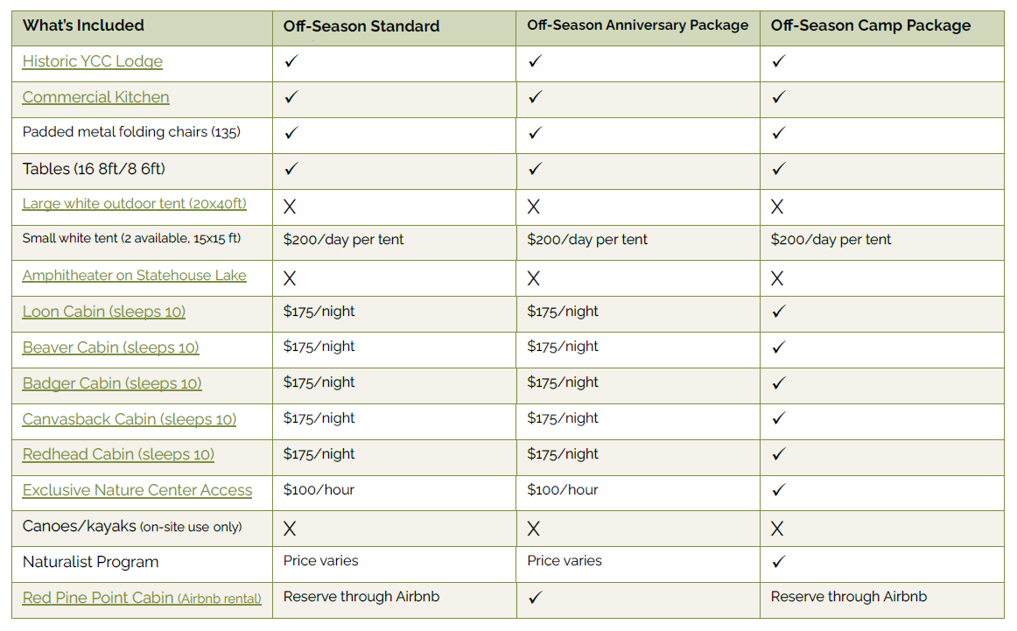Open the Historic YCC Lodge link

(x=92, y=61)
